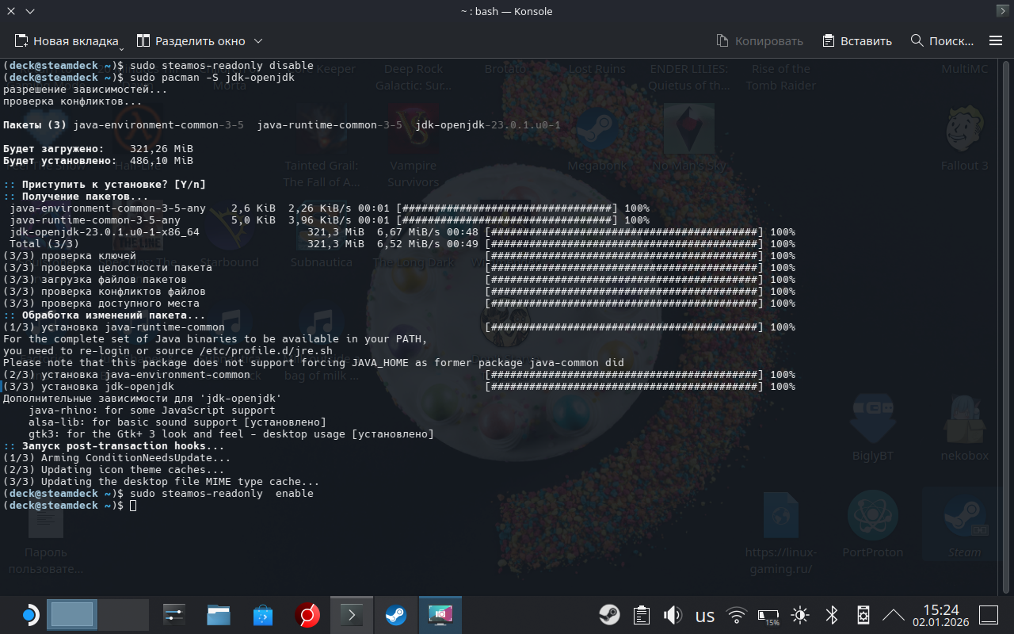Open the Konsole hamburger menu
This screenshot has height=634, width=1014.
click(996, 40)
